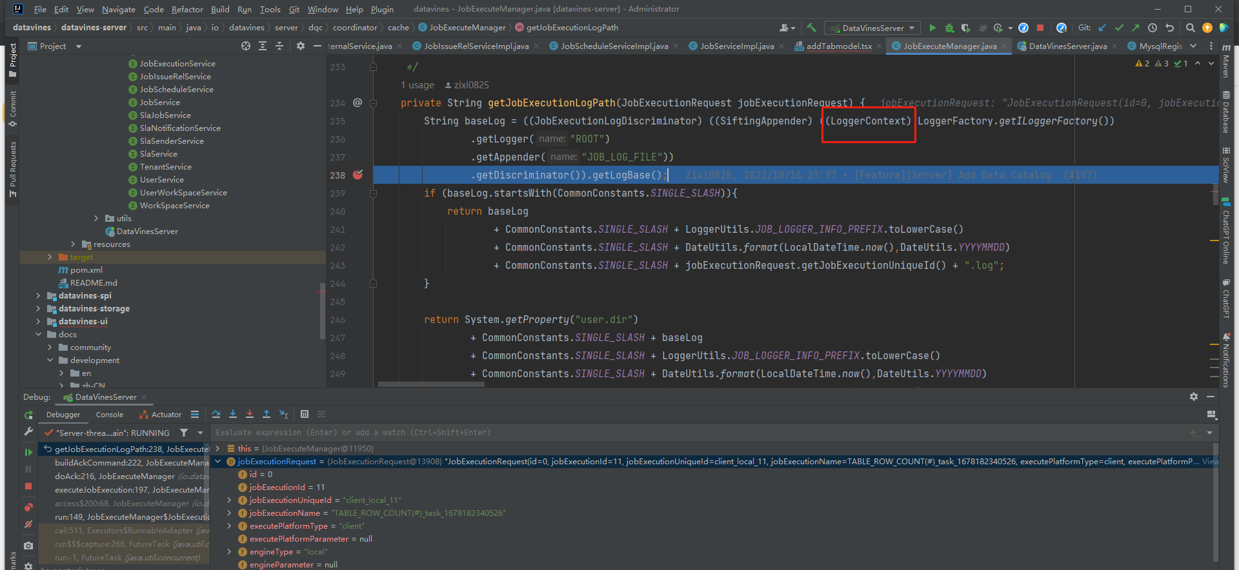Click JobExecuteManager breadcrumb in navigation bar

462,28
